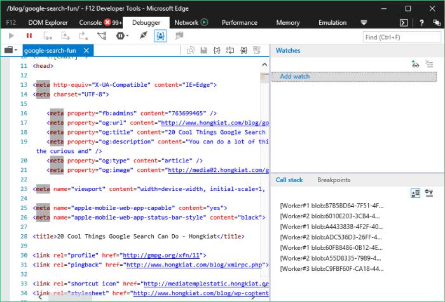Click the compare document icon
Screen dimensions: 445x302
tap(191, 50)
